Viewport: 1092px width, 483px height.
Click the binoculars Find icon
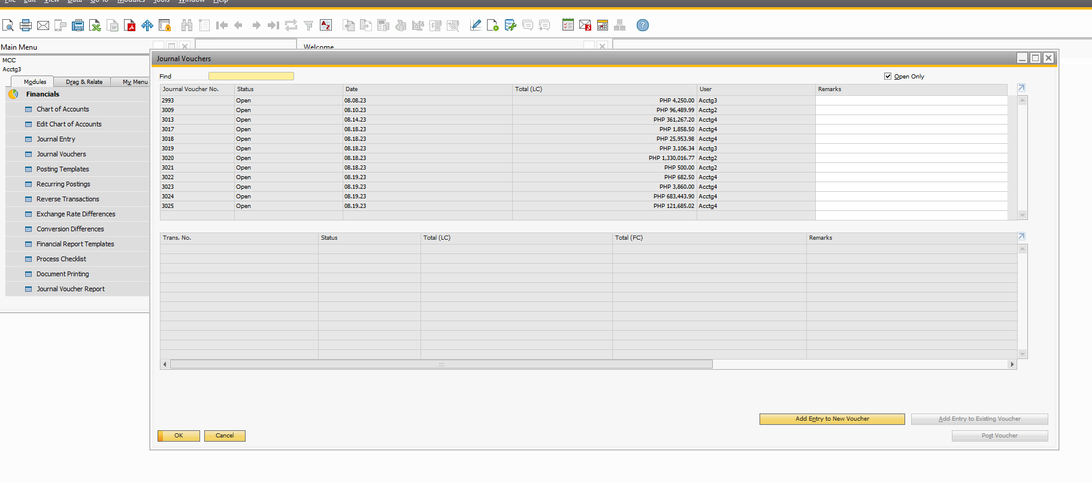187,25
